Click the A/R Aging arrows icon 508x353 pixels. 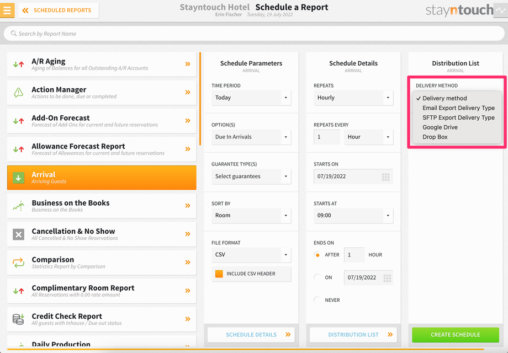pyautogui.click(x=18, y=65)
